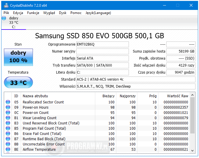The height and width of the screenshot is (158, 199).
Task: Click status orb for Airflow Temperature row
Action: pyautogui.click(x=8, y=149)
